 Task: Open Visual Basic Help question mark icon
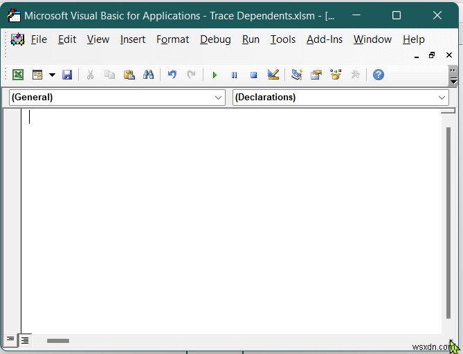(379, 75)
